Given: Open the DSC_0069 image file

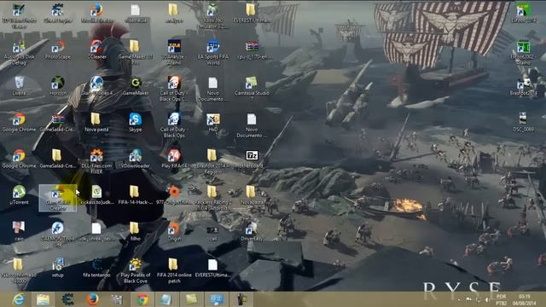Looking at the screenshot, I should point(523,122).
